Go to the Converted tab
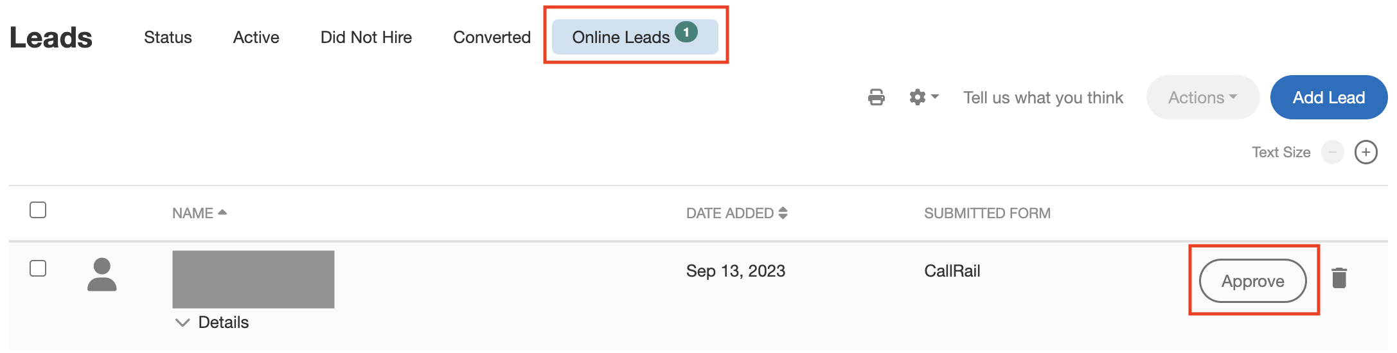 coord(492,37)
